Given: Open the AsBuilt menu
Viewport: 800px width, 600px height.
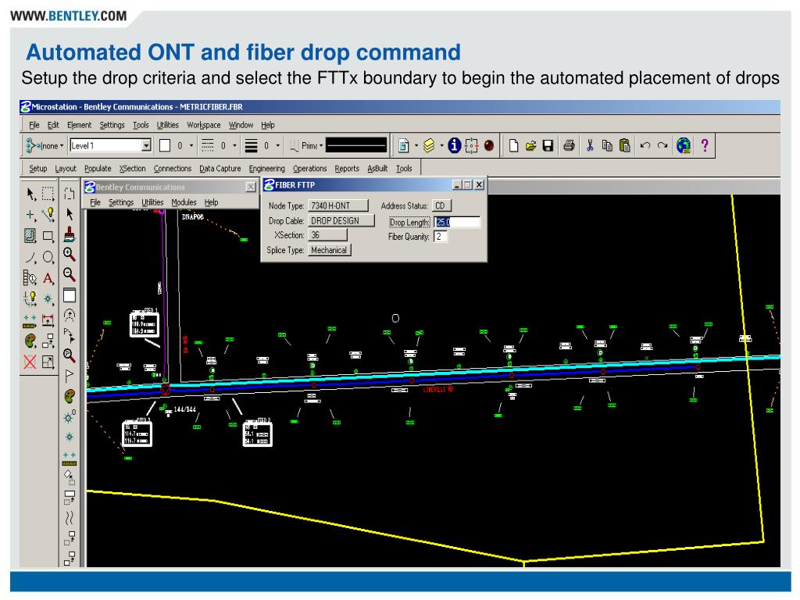Looking at the screenshot, I should (x=377, y=169).
